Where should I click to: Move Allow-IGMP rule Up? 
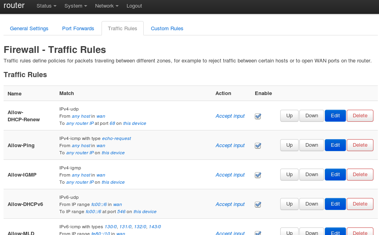click(289, 175)
